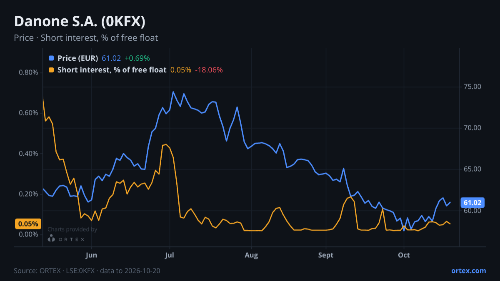Image resolution: width=500 pixels, height=281 pixels.
Task: Click the orange Short interest legend swatch
Action: tap(51, 70)
